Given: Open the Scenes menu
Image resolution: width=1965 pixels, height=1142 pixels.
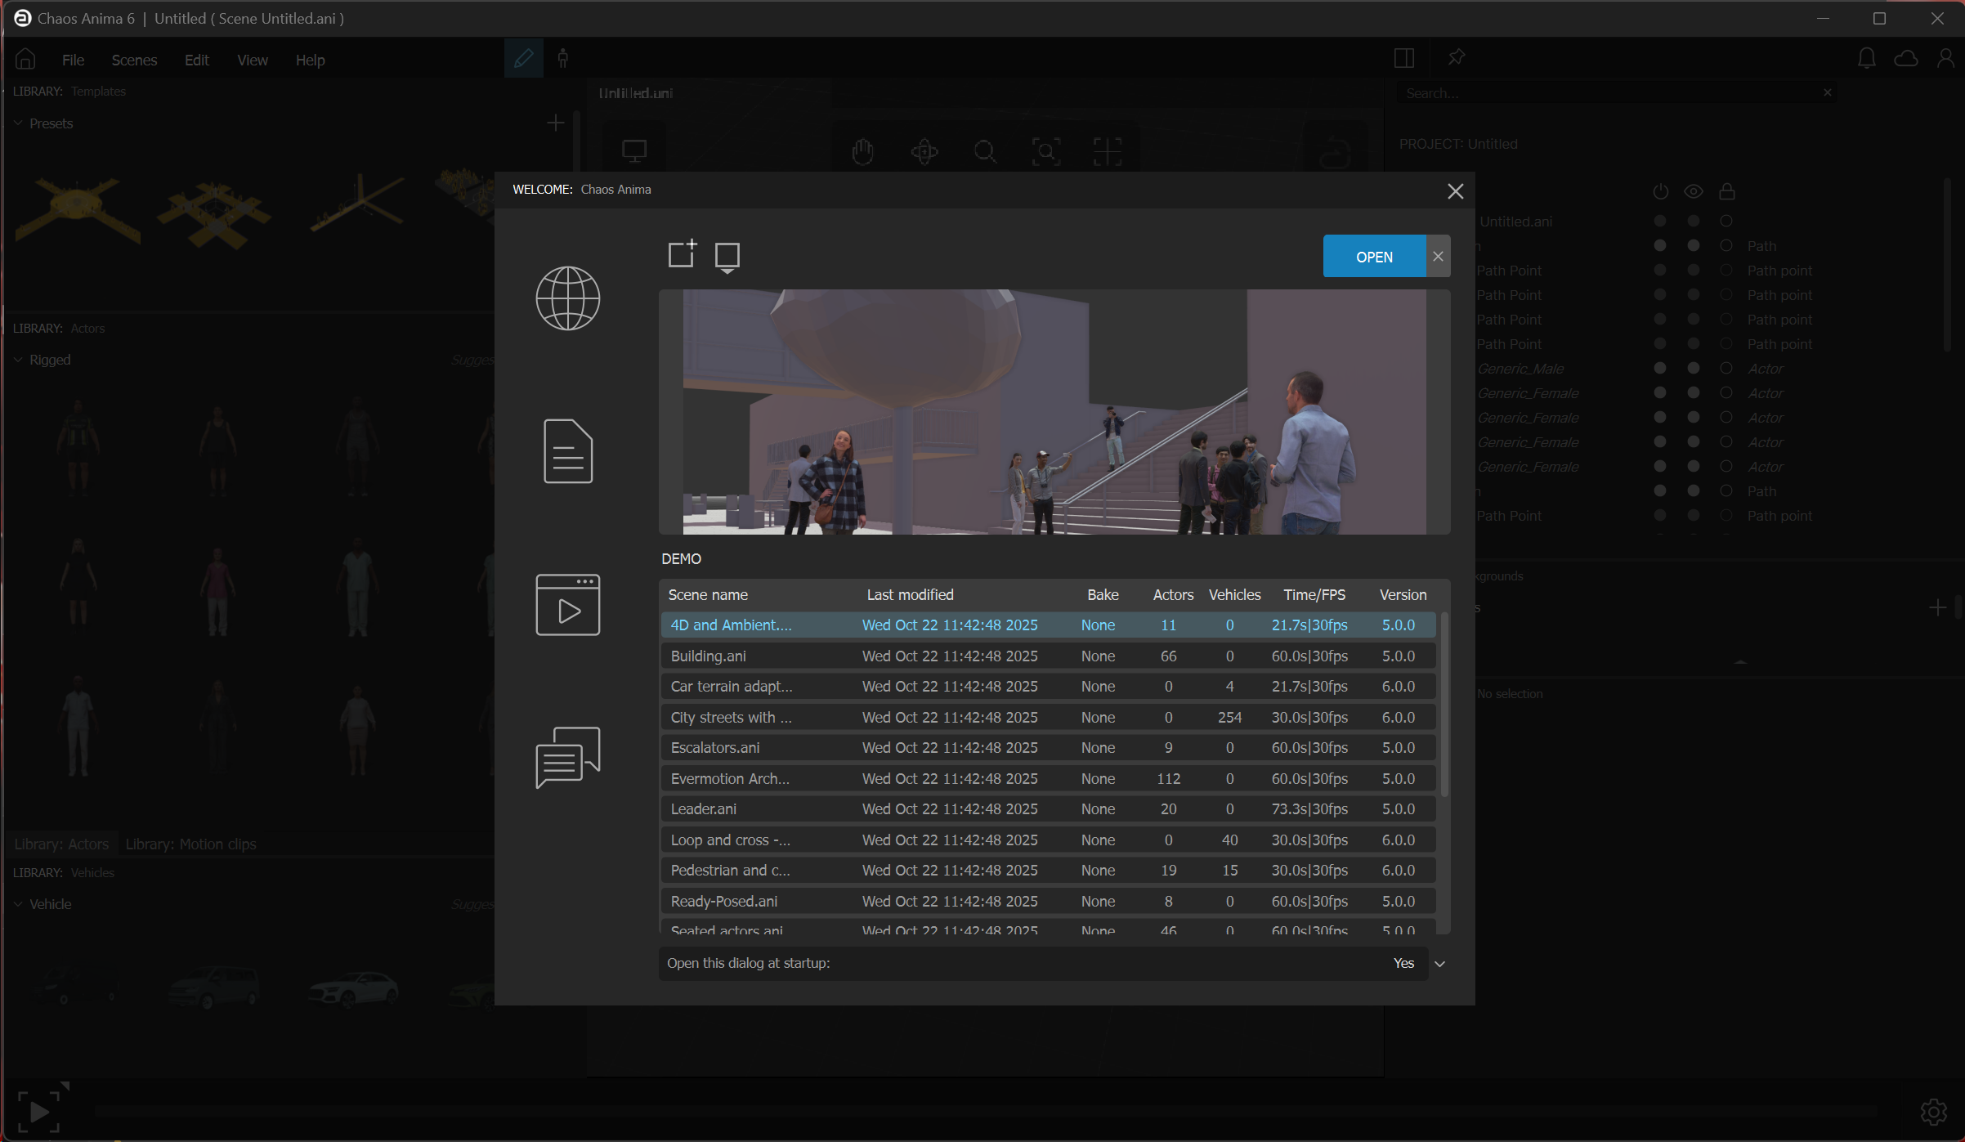Looking at the screenshot, I should click(134, 60).
